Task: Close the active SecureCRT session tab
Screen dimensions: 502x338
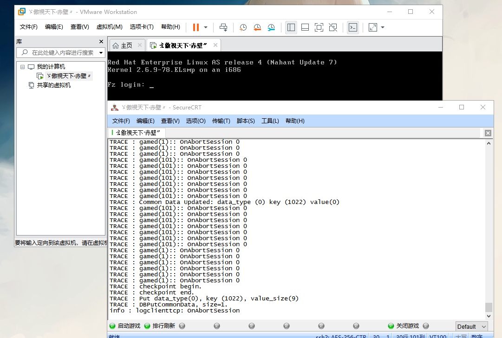Action: 488,133
